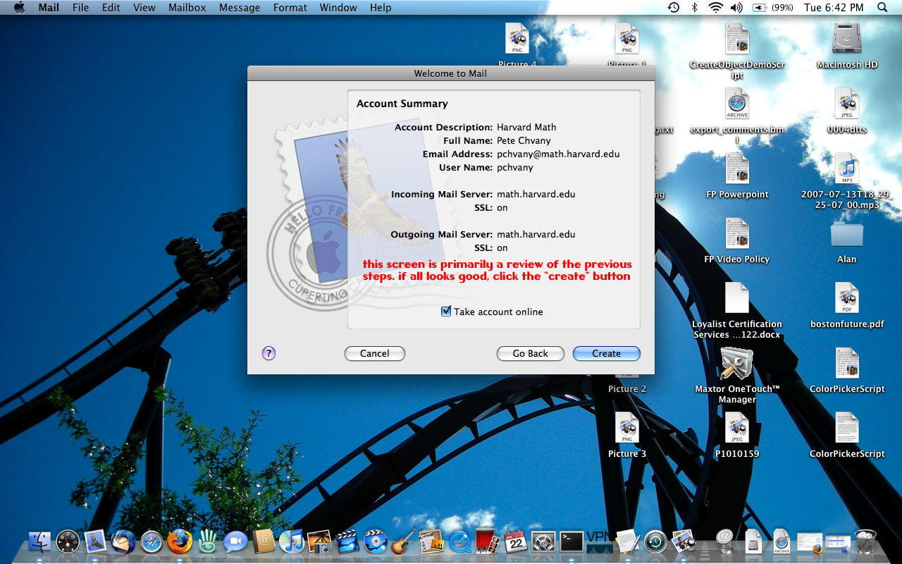The width and height of the screenshot is (902, 564).
Task: Uncheck the Take account online checkbox
Action: [x=446, y=312]
